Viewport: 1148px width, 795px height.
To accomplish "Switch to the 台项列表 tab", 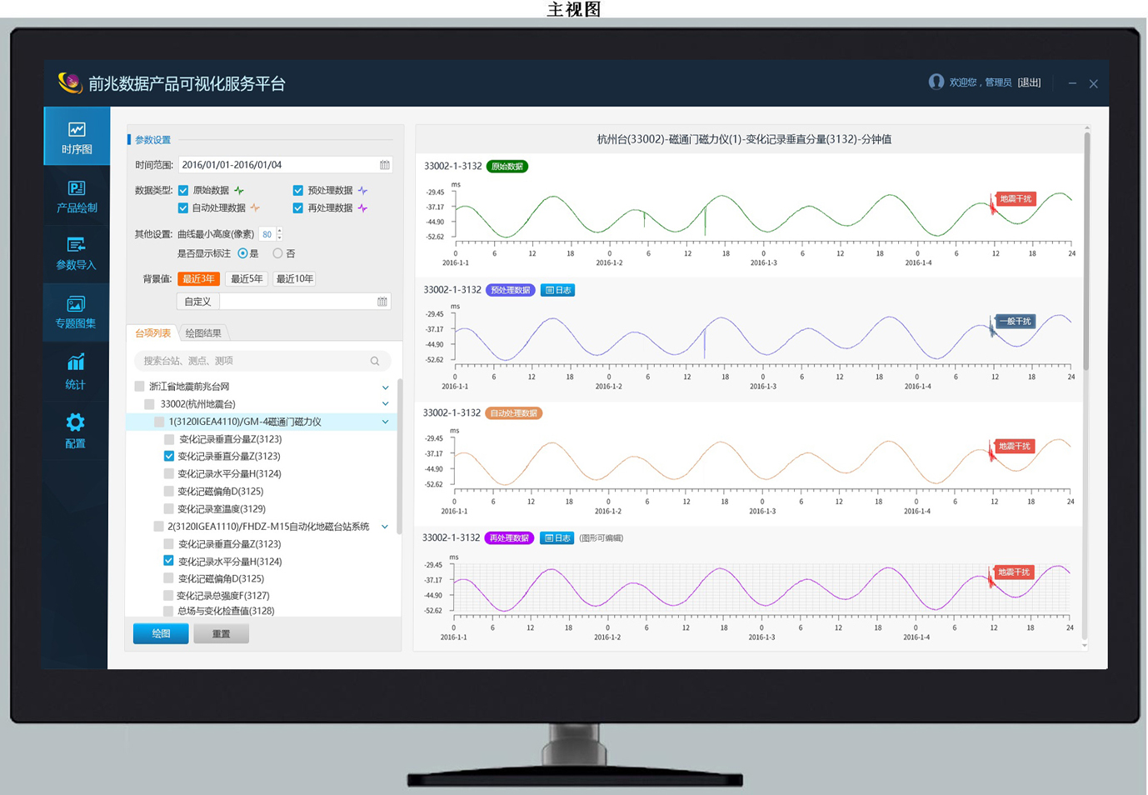I will (152, 333).
